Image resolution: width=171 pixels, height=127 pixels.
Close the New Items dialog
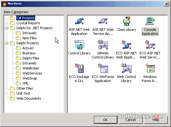click(167, 4)
